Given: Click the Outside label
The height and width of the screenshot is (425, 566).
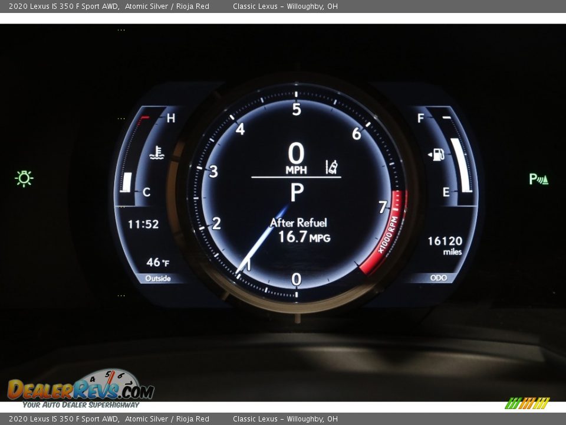Looking at the screenshot, I should click(158, 278).
